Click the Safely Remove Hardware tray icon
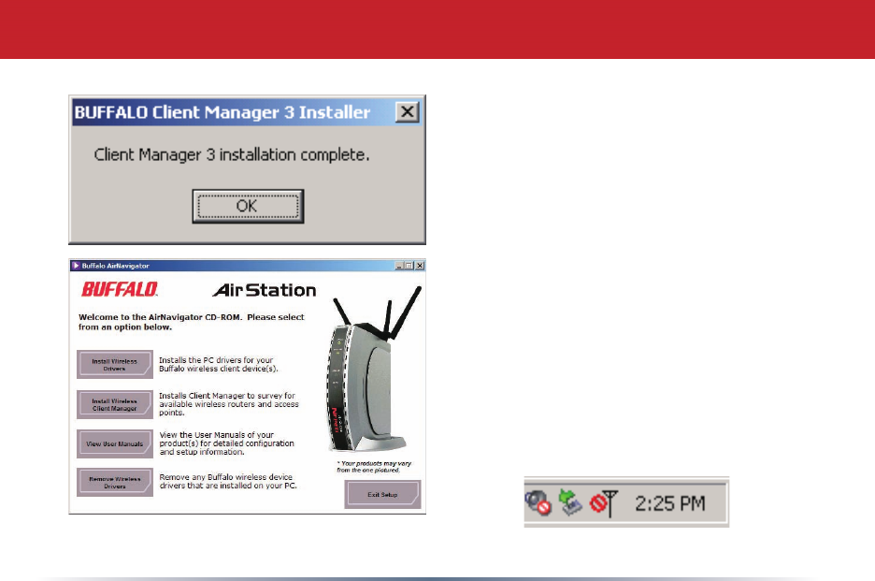Screen dimensions: 875x581 (x=570, y=502)
